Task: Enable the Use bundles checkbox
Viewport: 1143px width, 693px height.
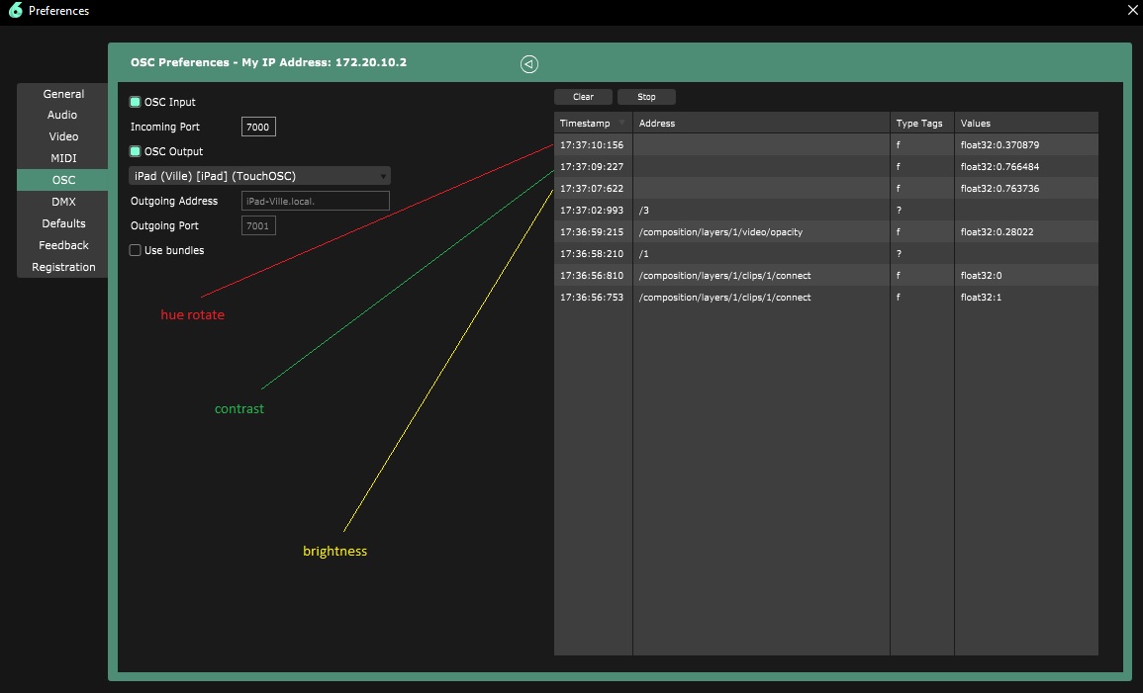Action: [x=136, y=250]
